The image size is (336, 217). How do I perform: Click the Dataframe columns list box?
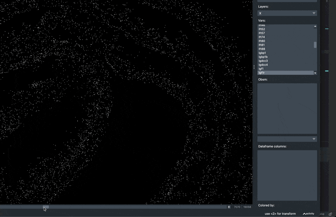[287, 175]
